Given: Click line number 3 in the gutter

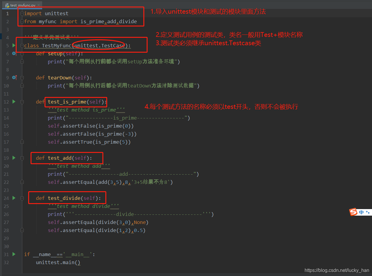Looking at the screenshot, I should pyautogui.click(x=7, y=29).
